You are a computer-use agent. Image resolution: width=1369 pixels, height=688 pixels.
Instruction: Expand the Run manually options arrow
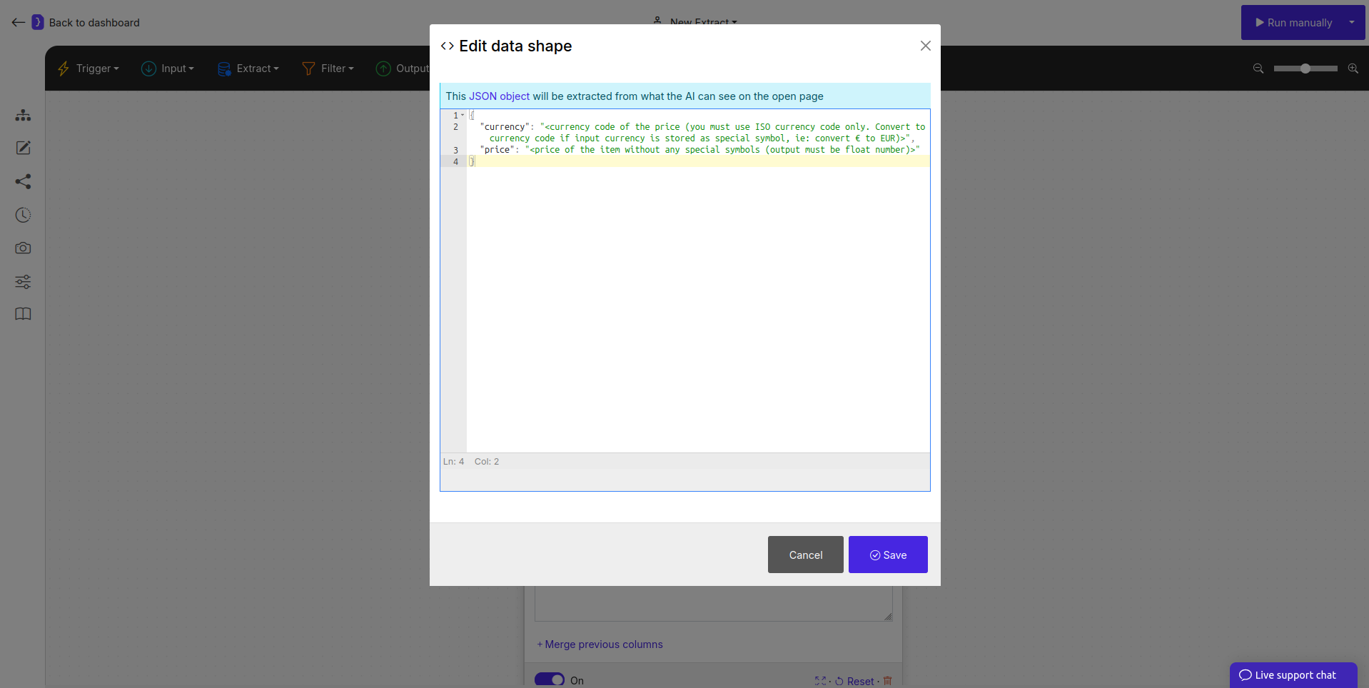(x=1351, y=22)
